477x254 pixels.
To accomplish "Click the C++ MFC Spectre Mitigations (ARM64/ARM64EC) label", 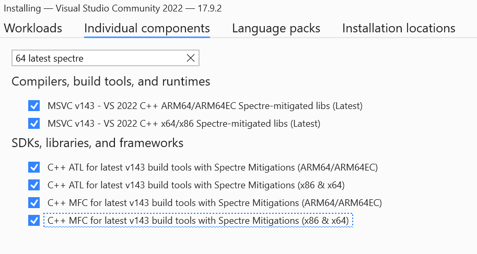I will (x=214, y=203).
